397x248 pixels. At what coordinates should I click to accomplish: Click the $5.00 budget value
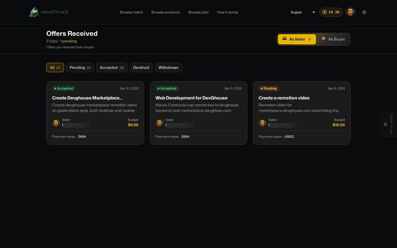point(133,125)
